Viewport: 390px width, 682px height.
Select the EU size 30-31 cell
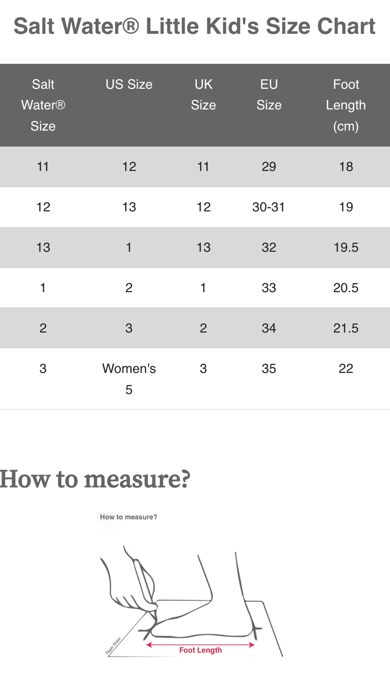point(269,207)
